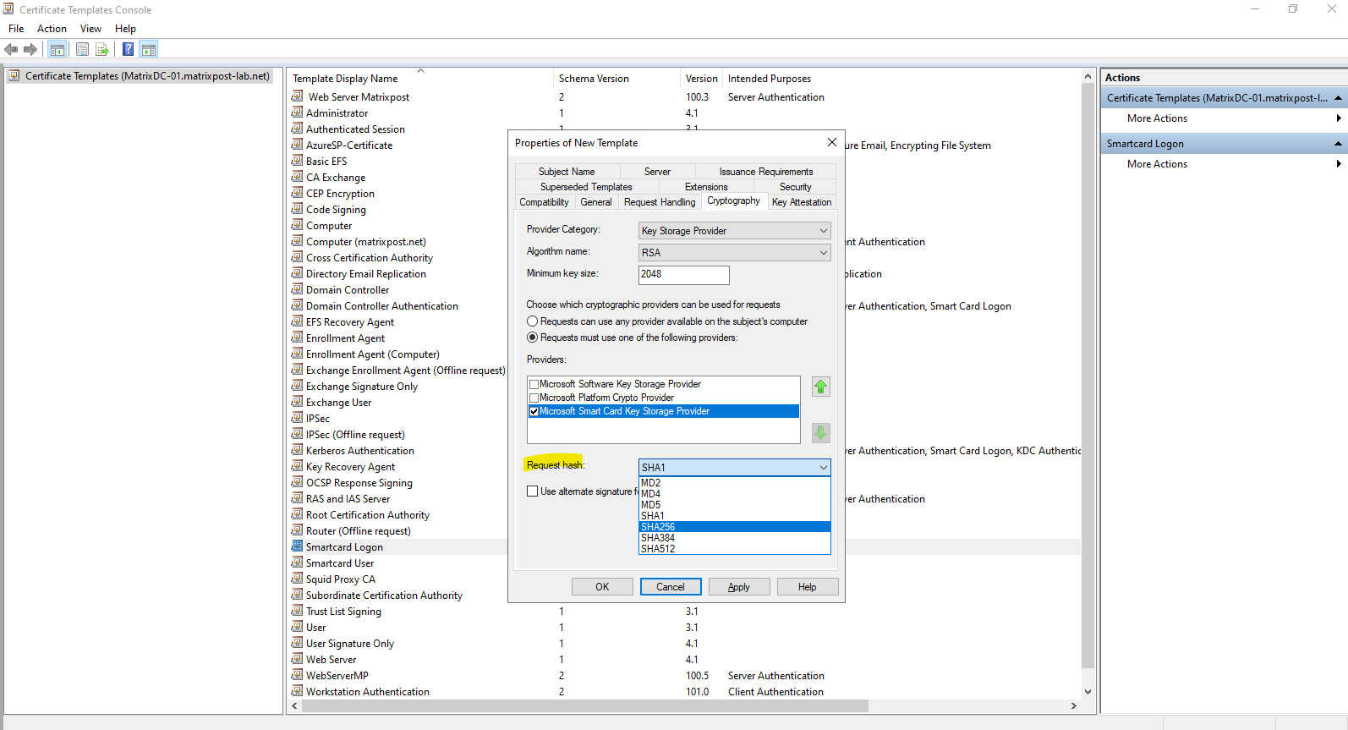The image size is (1348, 730).
Task: Choose MD5 from the Request hash list
Action: click(x=735, y=505)
